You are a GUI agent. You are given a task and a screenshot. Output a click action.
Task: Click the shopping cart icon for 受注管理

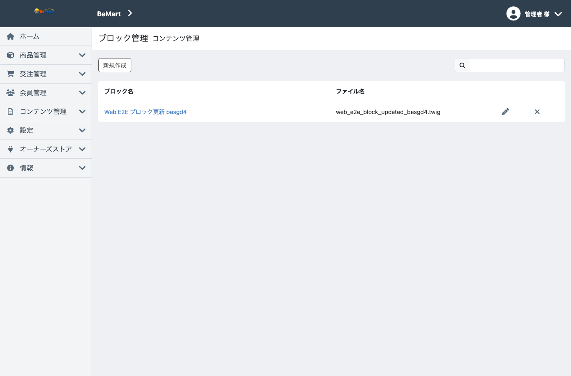pyautogui.click(x=10, y=74)
